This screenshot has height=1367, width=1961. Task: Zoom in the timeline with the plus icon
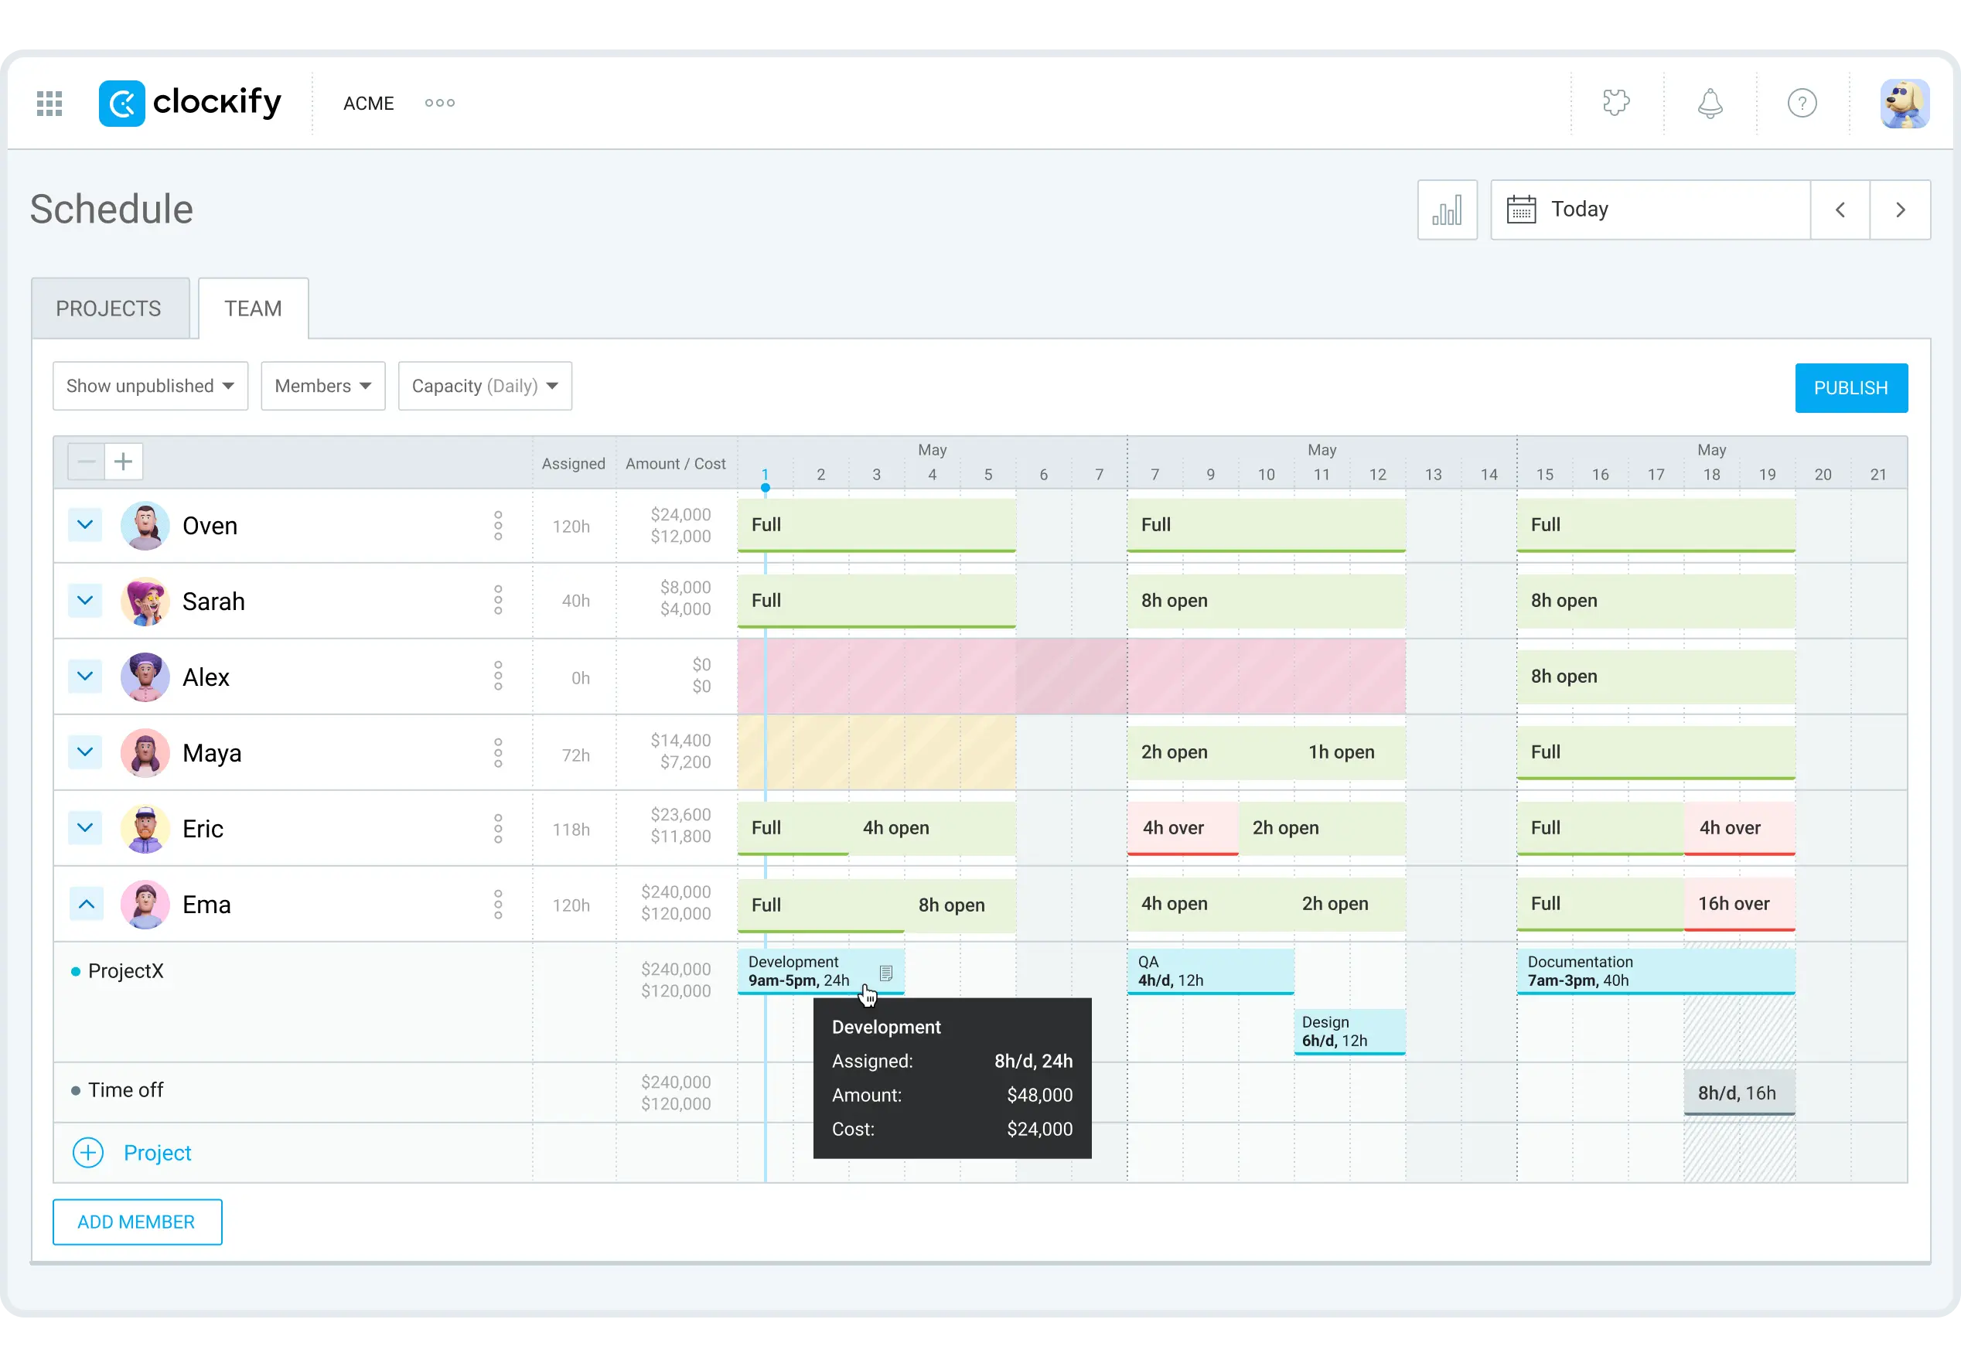click(x=123, y=461)
